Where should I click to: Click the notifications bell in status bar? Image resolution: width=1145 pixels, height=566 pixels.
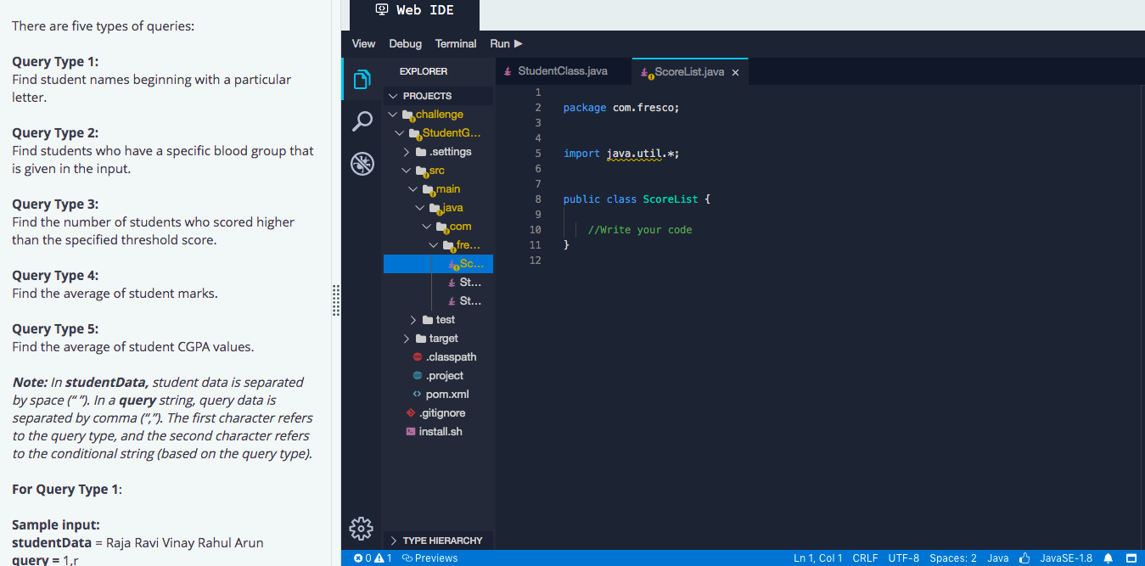coord(1108,558)
